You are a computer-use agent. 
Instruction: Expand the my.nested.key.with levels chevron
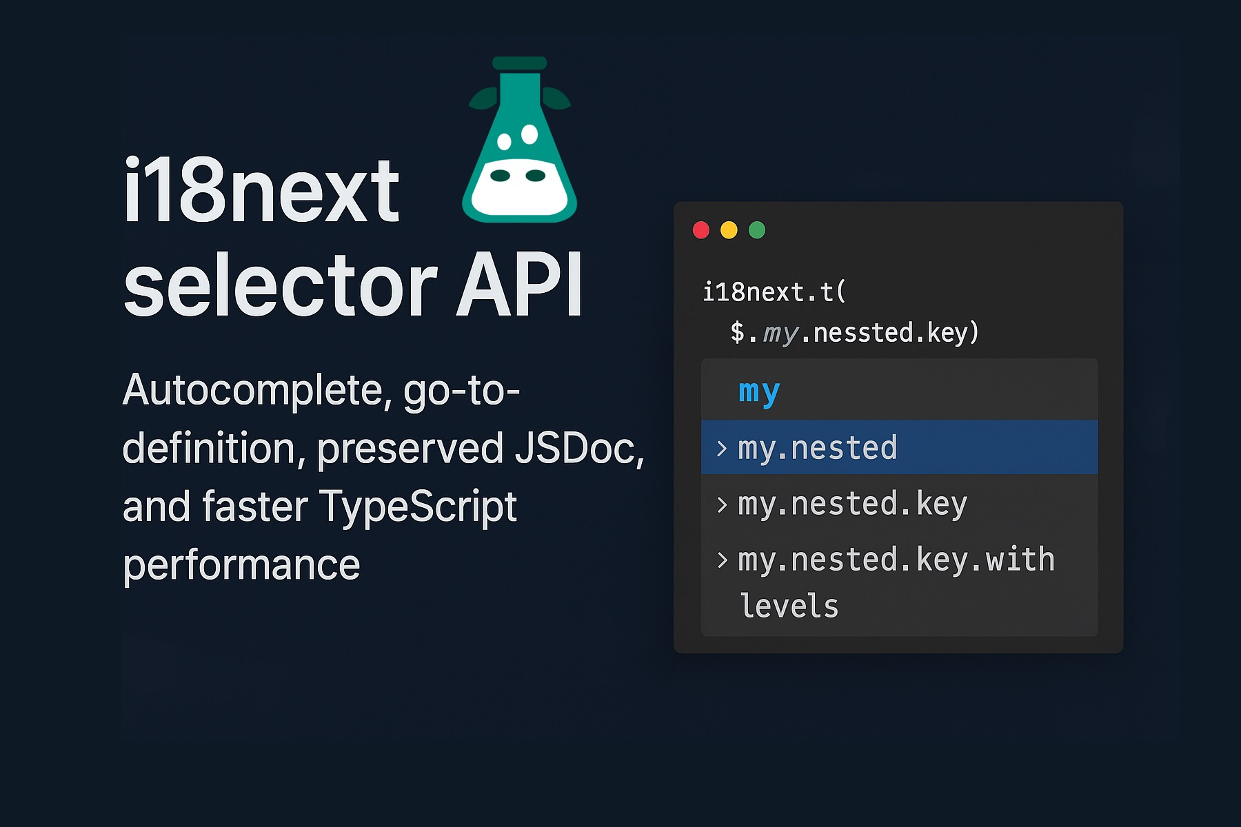[722, 560]
